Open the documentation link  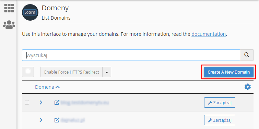point(209,34)
